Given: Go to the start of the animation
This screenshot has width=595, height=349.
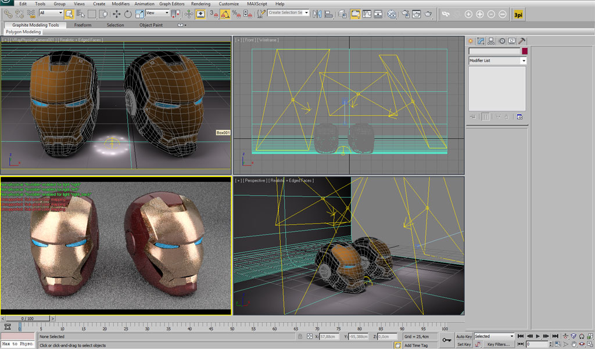Looking at the screenshot, I should coord(521,336).
